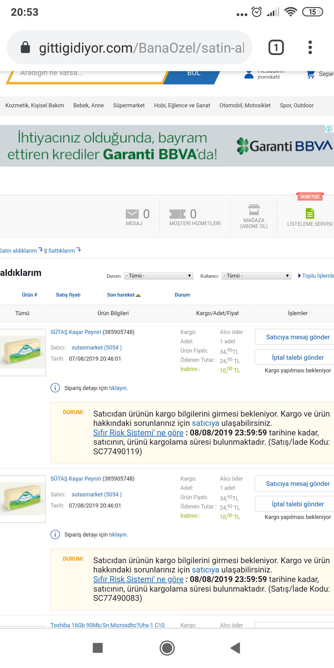The width and height of the screenshot is (334, 668).
Task: Select Kozmetik, Kişisel Bakım category
Action: click(35, 105)
